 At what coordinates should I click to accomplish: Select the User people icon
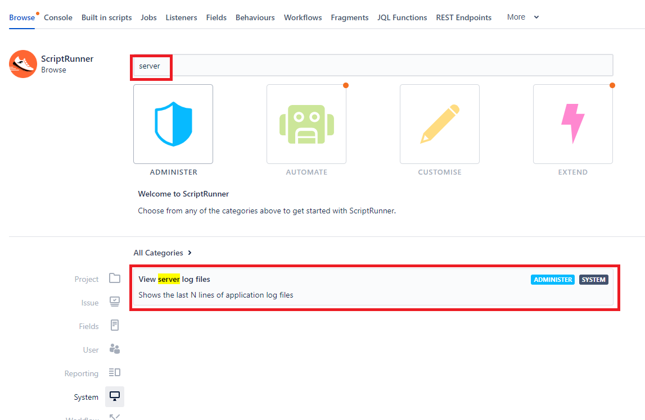coord(115,349)
